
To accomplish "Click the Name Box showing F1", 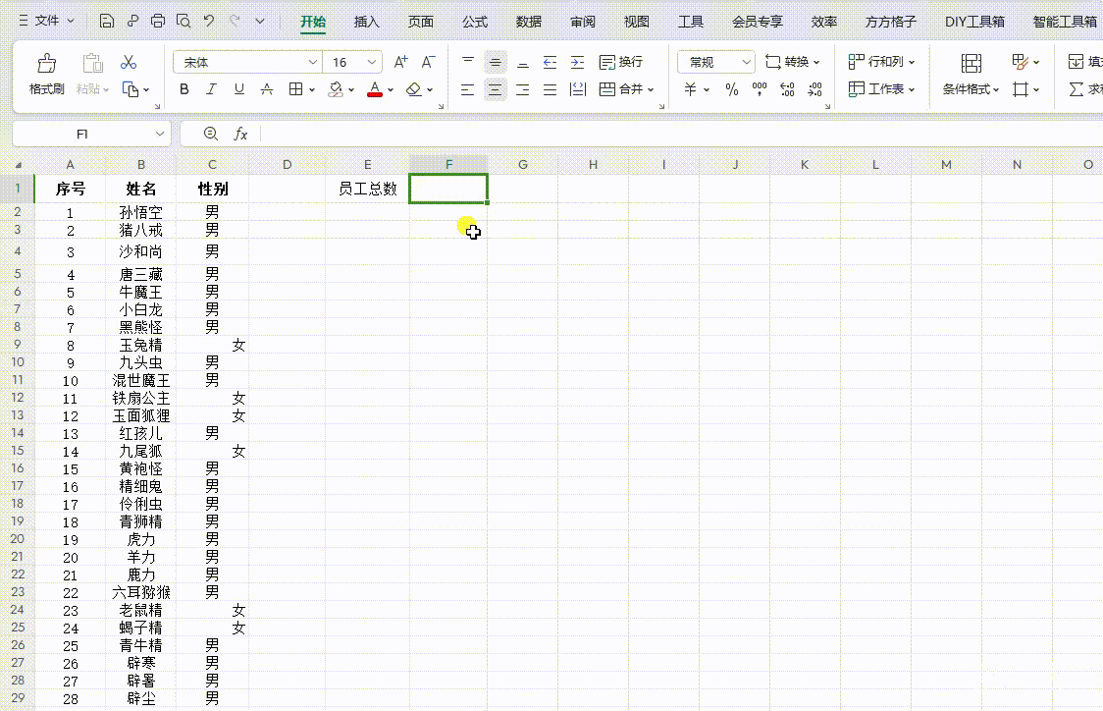I will tap(91, 134).
